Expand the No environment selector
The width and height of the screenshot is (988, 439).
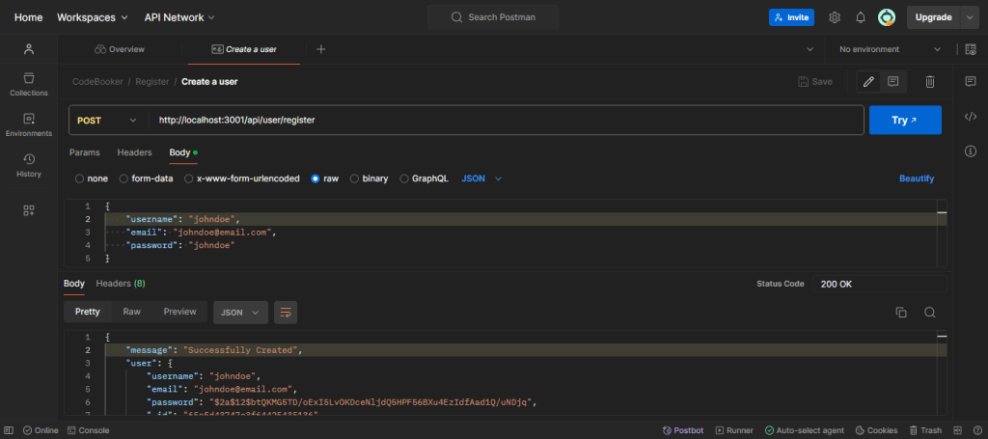(x=890, y=49)
